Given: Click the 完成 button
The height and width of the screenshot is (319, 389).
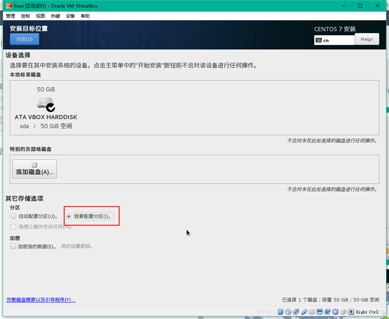Looking at the screenshot, I should (x=24, y=39).
